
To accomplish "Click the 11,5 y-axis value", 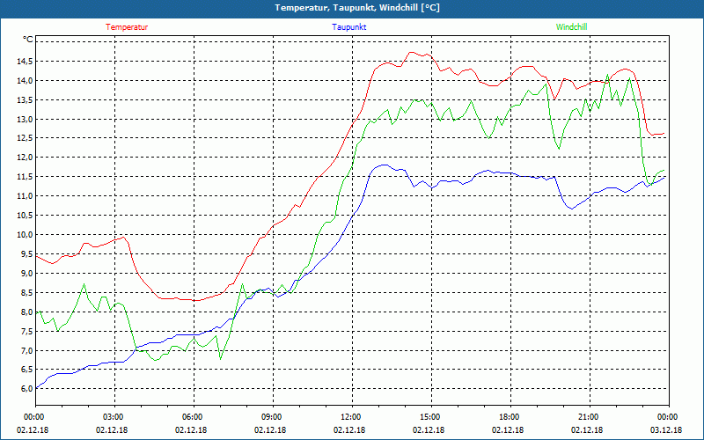I will pos(26,177).
